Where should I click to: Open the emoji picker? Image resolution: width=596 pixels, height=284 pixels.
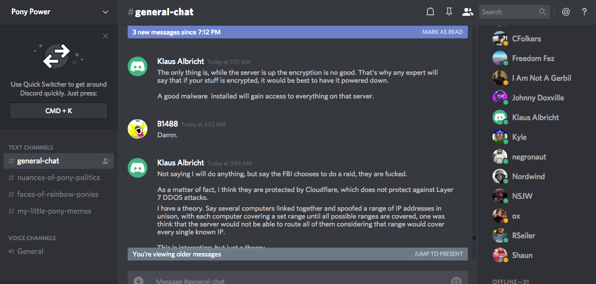click(456, 281)
